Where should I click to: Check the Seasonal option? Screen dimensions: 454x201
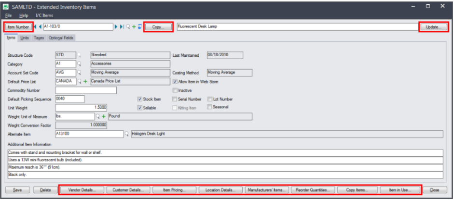209,107
